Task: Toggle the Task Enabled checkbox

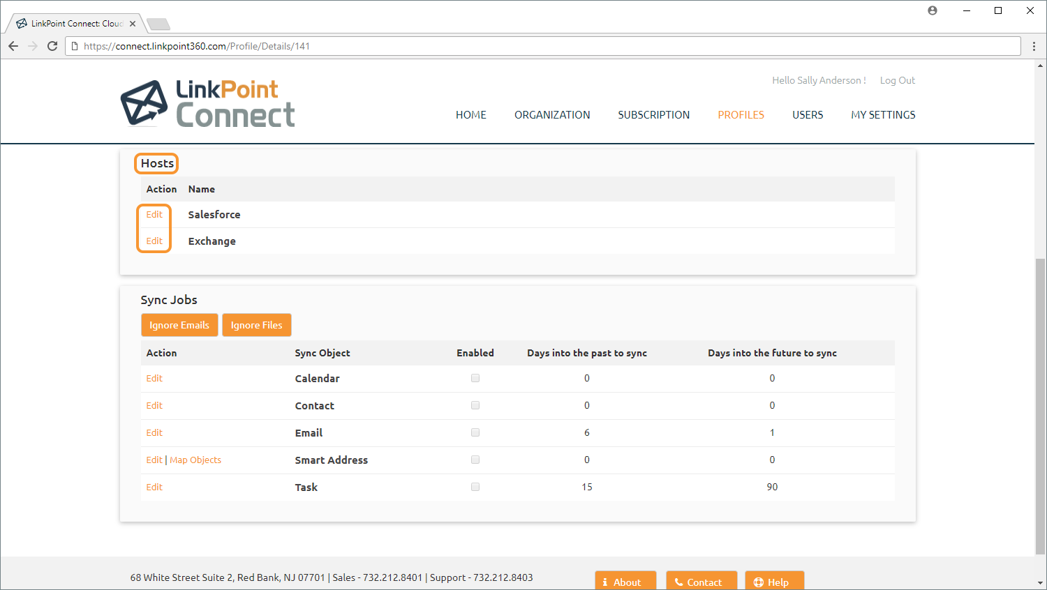Action: [x=475, y=487]
